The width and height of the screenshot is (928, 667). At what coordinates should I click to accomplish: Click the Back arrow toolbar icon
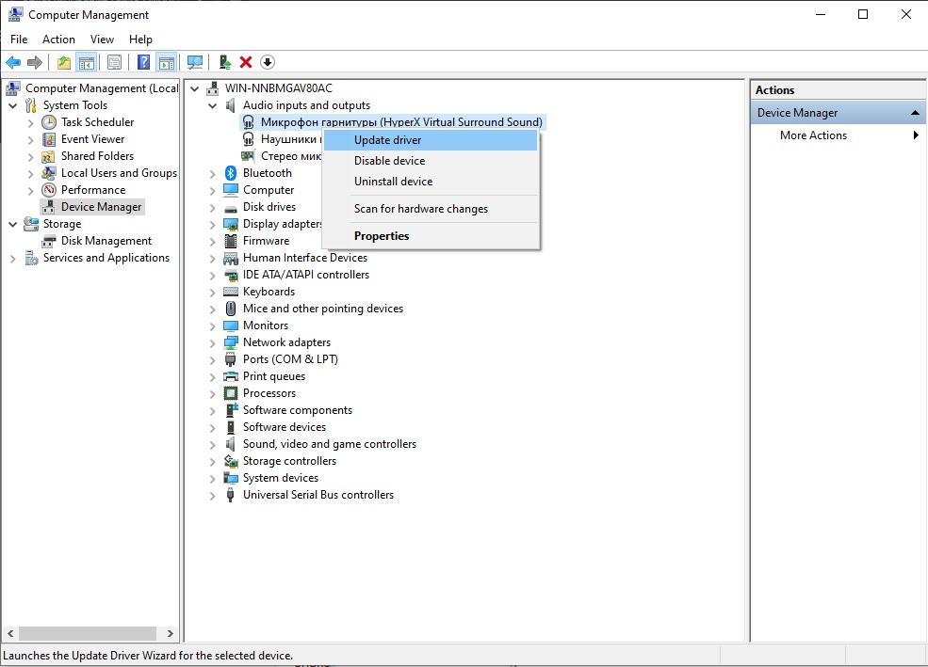coord(13,62)
